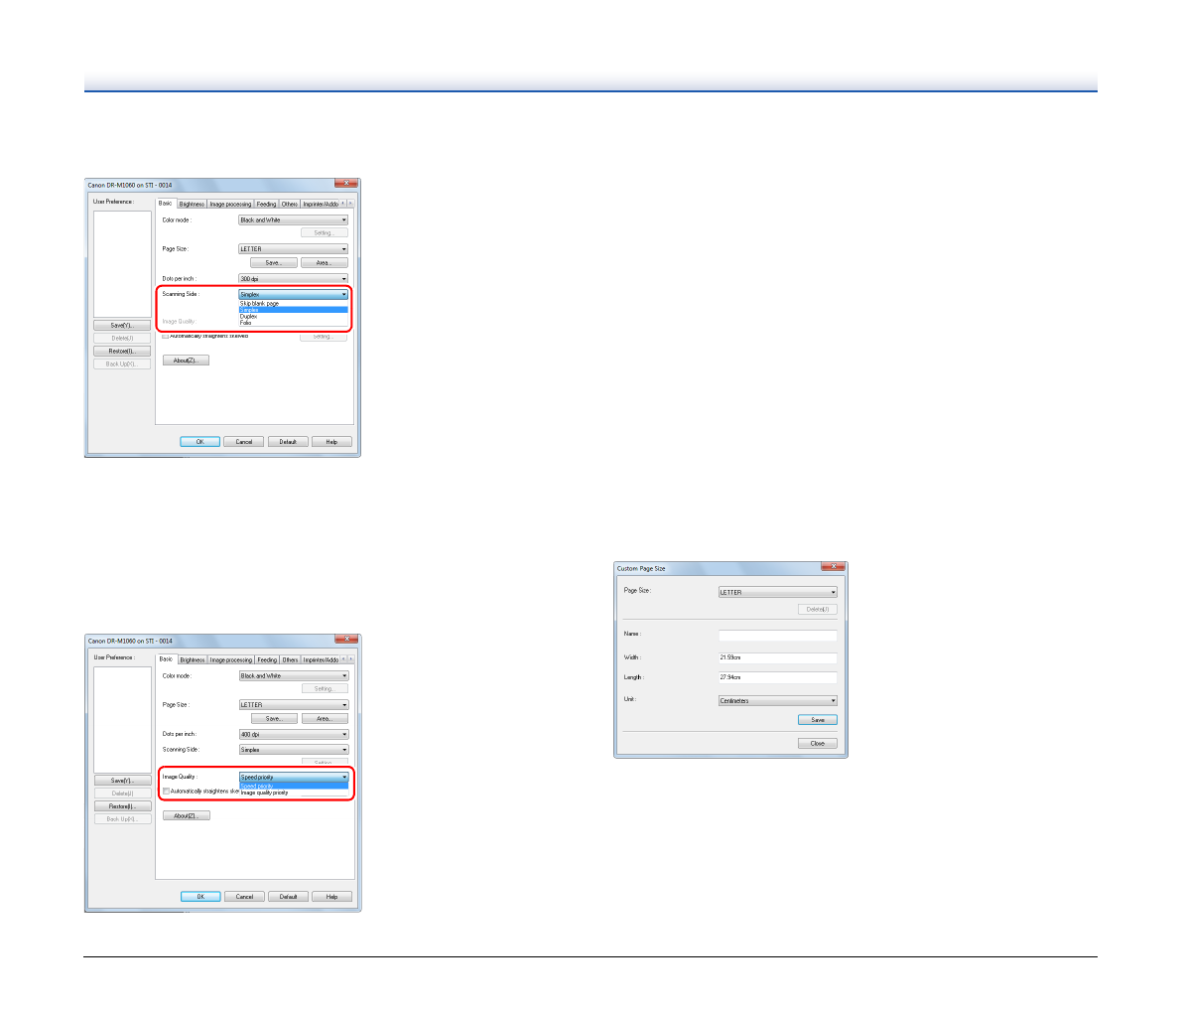
Task: Click About(Z) button in the 400 dpi dialog
Action: click(x=186, y=815)
